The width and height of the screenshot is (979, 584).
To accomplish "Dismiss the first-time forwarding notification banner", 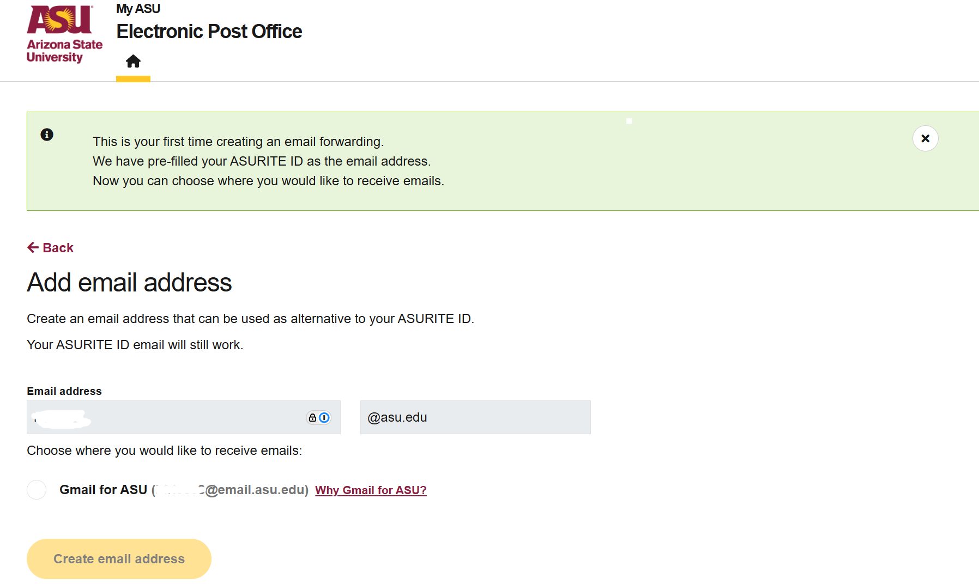I will click(x=925, y=138).
